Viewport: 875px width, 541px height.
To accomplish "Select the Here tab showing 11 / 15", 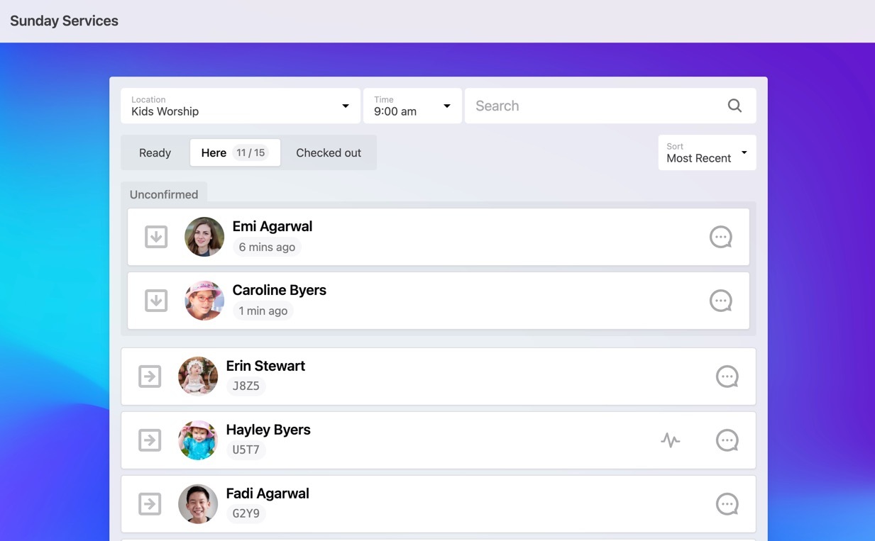I will [x=234, y=152].
